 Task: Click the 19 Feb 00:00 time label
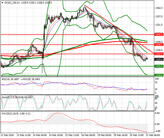tap(104, 135)
